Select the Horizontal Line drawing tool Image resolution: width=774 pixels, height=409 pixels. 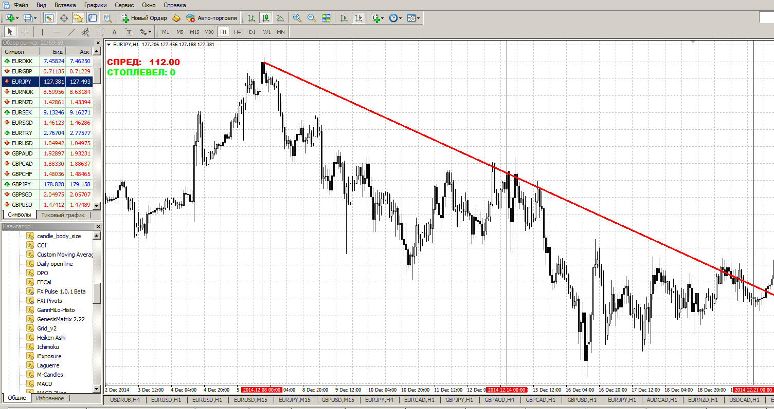click(57, 32)
